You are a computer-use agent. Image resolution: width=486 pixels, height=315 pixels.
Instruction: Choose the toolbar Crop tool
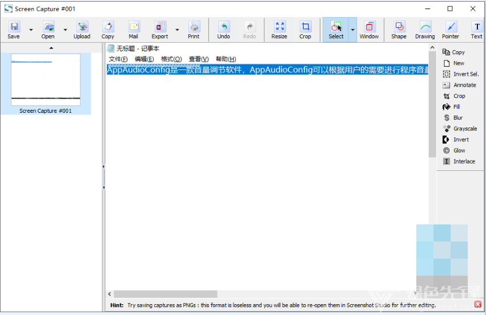coord(306,30)
